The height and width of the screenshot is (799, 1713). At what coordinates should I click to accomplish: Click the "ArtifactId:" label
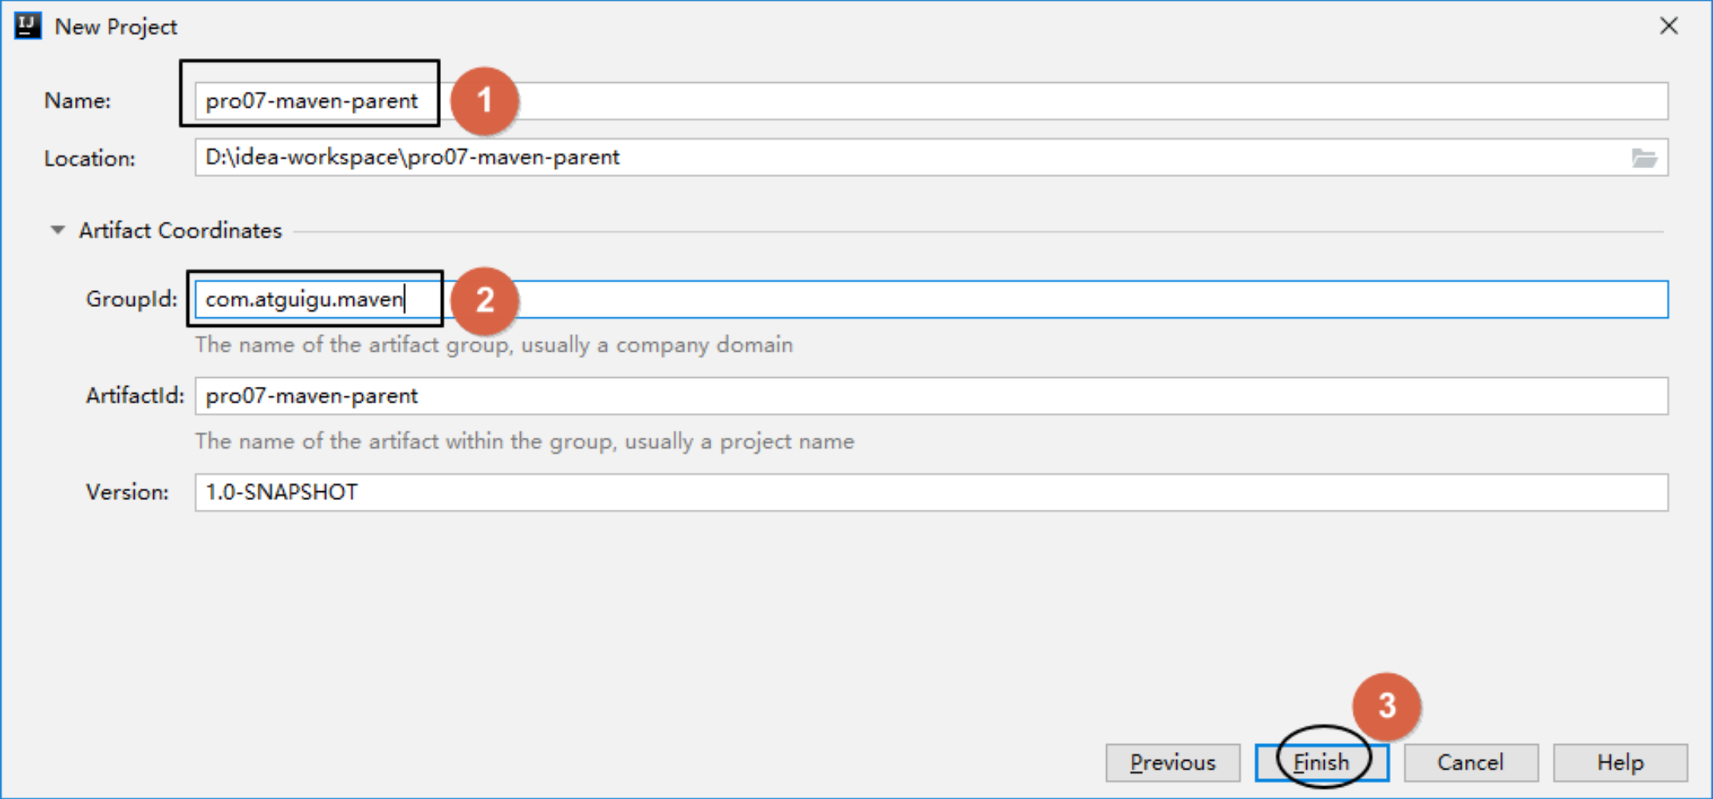[135, 396]
